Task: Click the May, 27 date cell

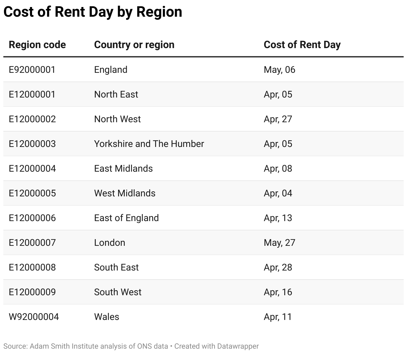Action: click(280, 242)
